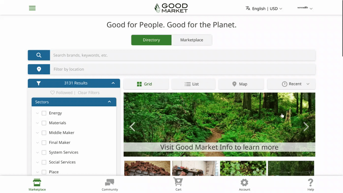Tick the Middle Maker checkbox
This screenshot has width=343, height=193.
(x=44, y=133)
